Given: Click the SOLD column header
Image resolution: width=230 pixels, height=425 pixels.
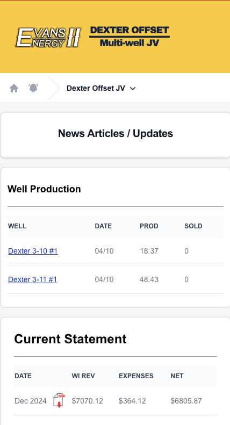Looking at the screenshot, I should click(x=193, y=226).
